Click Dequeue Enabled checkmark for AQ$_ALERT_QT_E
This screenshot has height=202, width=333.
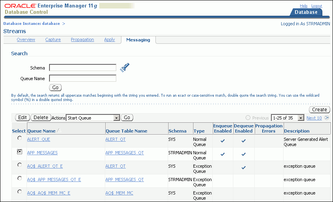pyautogui.click(x=244, y=168)
